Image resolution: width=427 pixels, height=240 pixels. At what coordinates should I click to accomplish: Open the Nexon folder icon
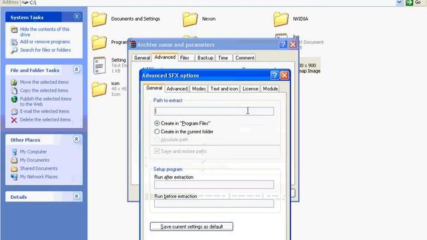tap(189, 19)
